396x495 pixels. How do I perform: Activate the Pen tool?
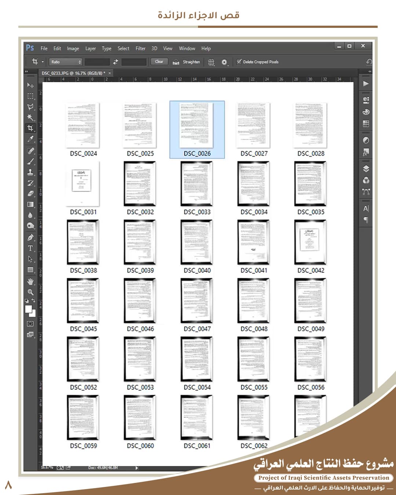click(x=30, y=237)
